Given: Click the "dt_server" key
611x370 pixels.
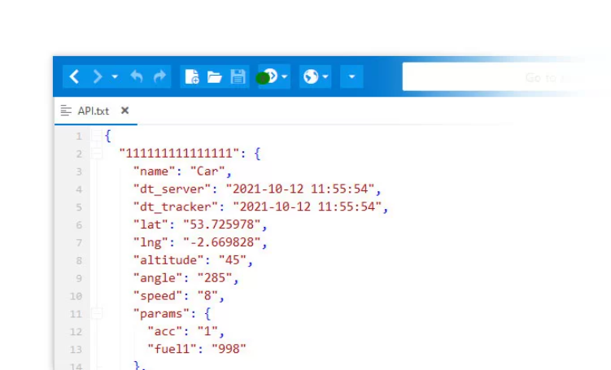Looking at the screenshot, I should [172, 189].
